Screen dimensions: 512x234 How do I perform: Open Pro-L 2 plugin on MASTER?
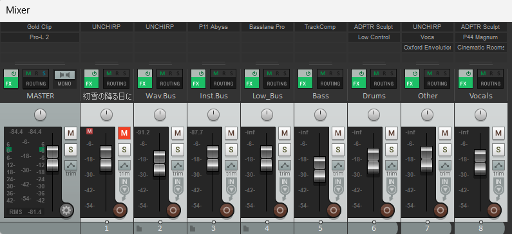(39, 37)
